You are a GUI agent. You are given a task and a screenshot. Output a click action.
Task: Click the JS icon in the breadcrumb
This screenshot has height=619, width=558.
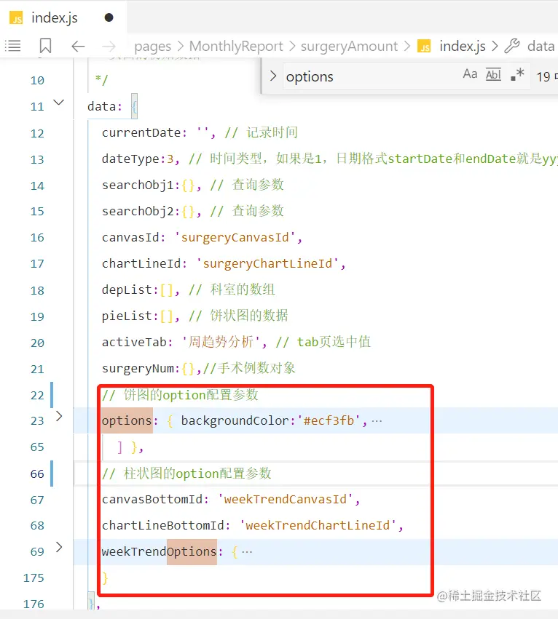pyautogui.click(x=424, y=46)
